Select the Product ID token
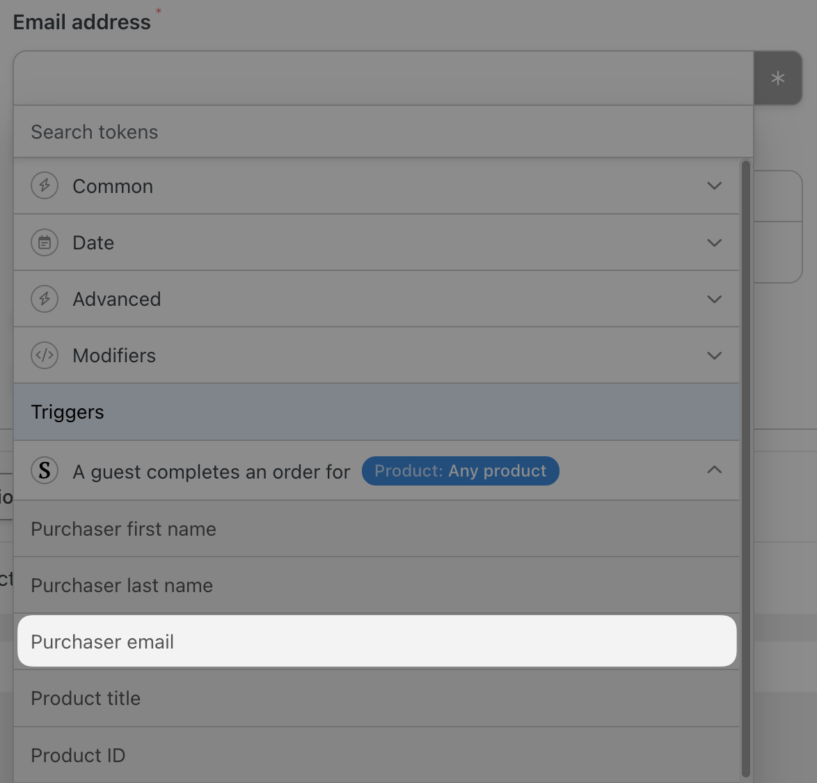This screenshot has height=783, width=817. click(376, 755)
